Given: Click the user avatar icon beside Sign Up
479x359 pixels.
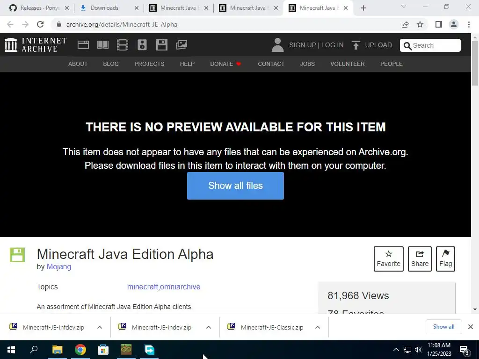Looking at the screenshot, I should pyautogui.click(x=277, y=45).
